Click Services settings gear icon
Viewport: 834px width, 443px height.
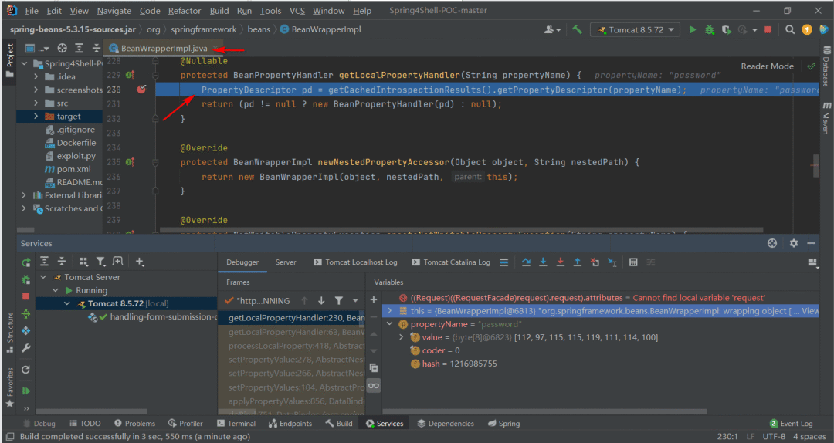[x=794, y=243]
